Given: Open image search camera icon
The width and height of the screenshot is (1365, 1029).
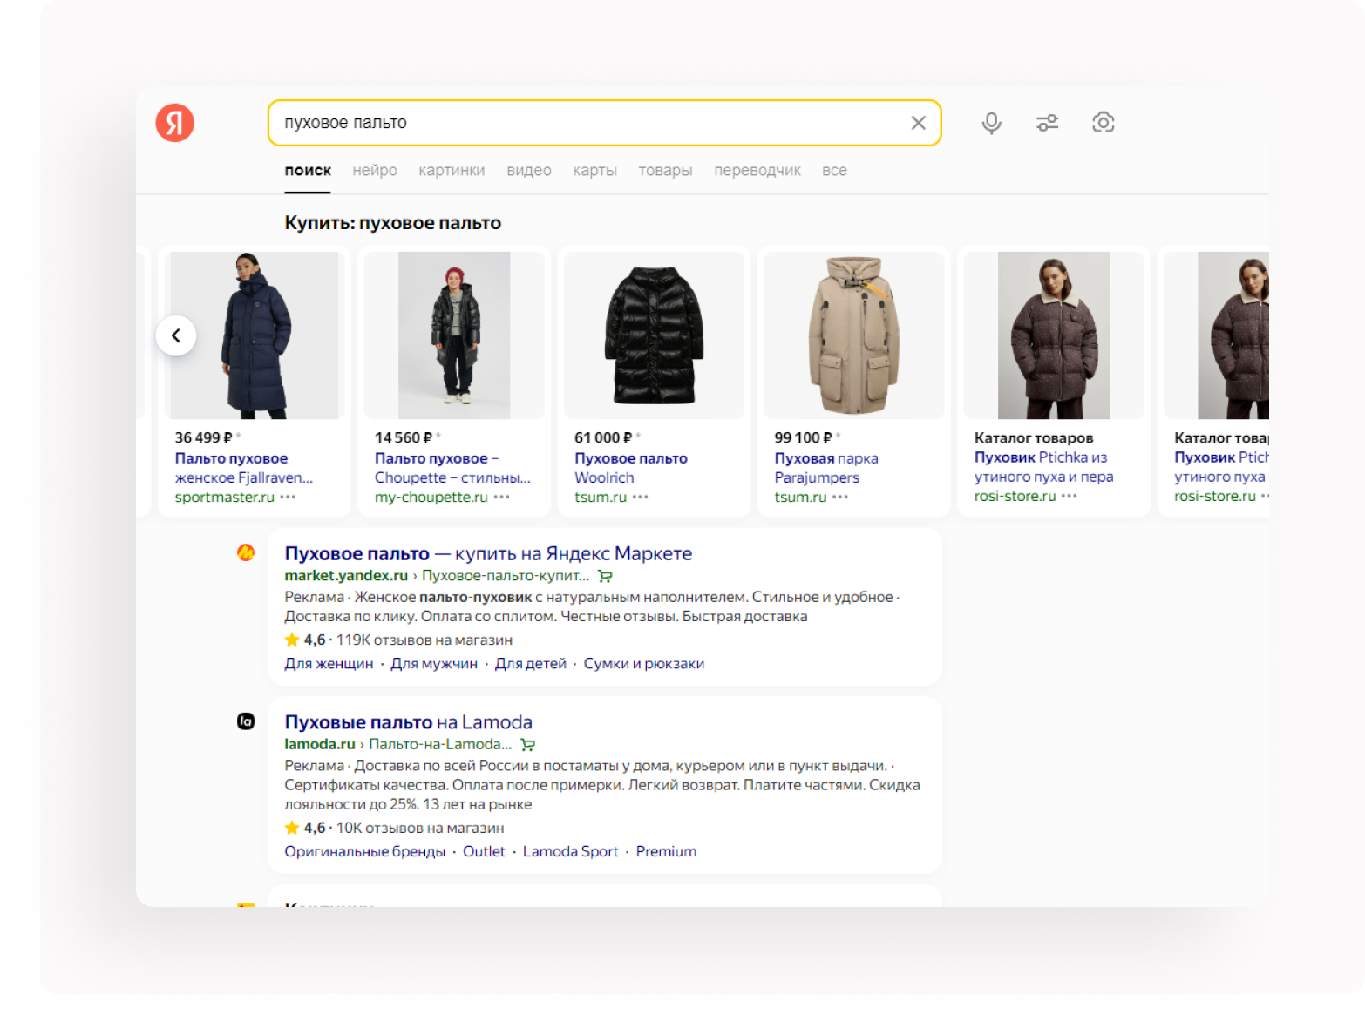Looking at the screenshot, I should point(1103,123).
